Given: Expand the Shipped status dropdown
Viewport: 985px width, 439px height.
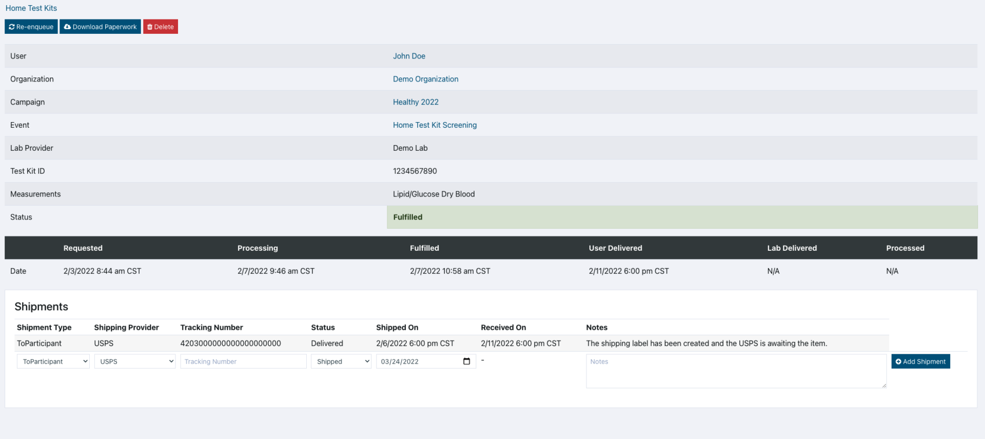Looking at the screenshot, I should (341, 362).
